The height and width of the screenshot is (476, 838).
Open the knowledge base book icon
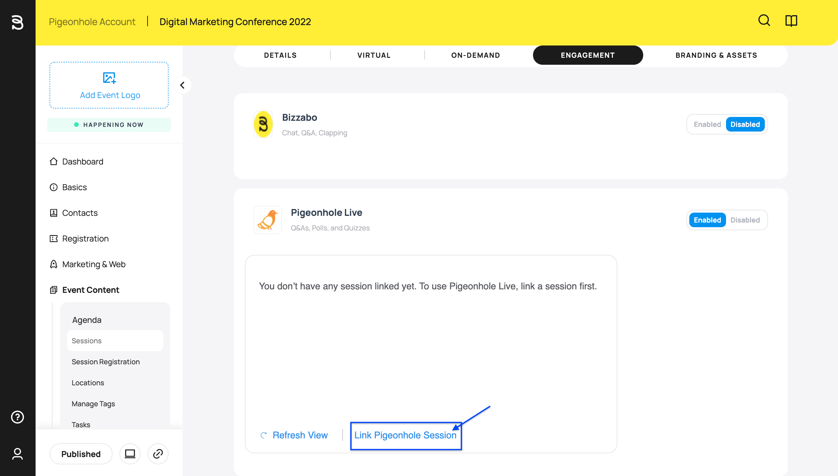(x=791, y=21)
